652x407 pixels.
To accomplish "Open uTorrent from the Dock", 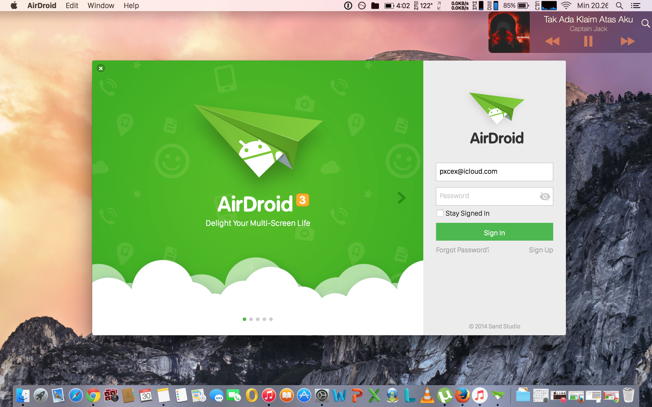I will pos(445,396).
